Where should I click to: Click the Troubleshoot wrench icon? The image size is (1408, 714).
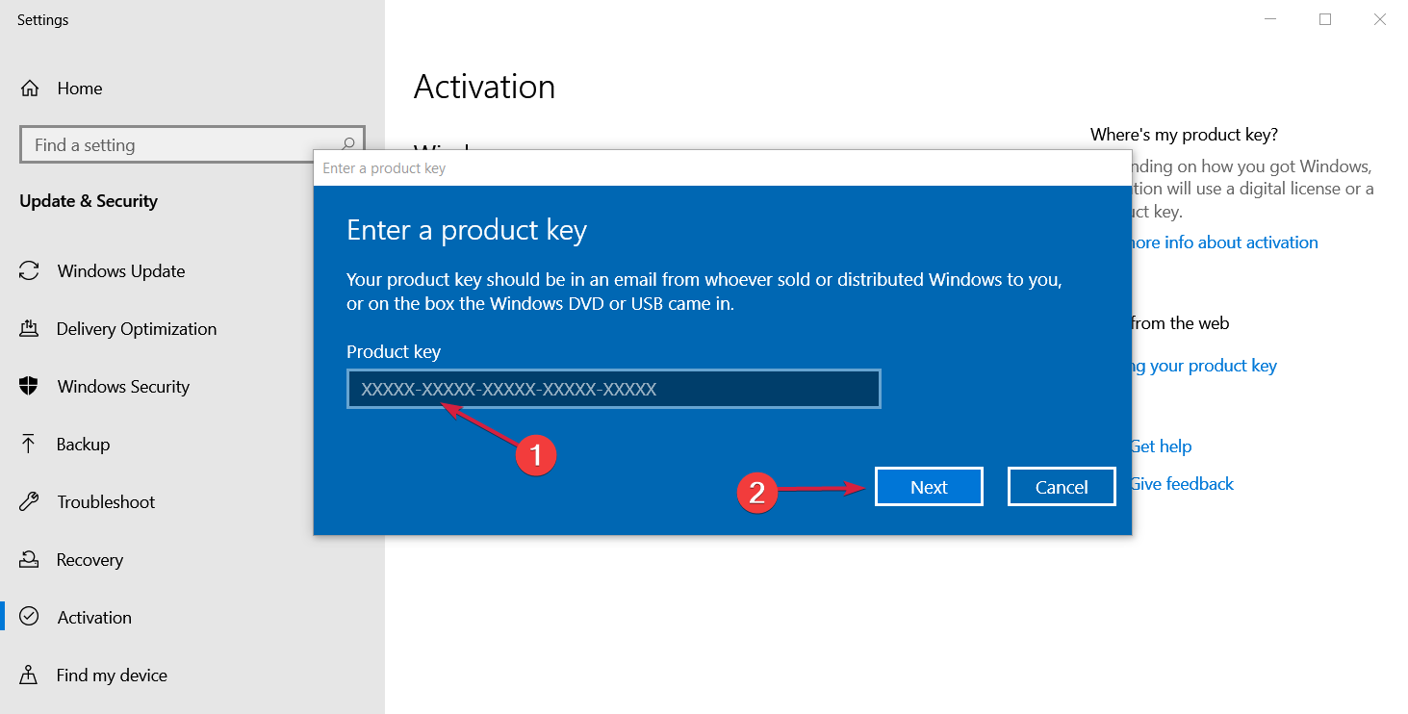[29, 502]
